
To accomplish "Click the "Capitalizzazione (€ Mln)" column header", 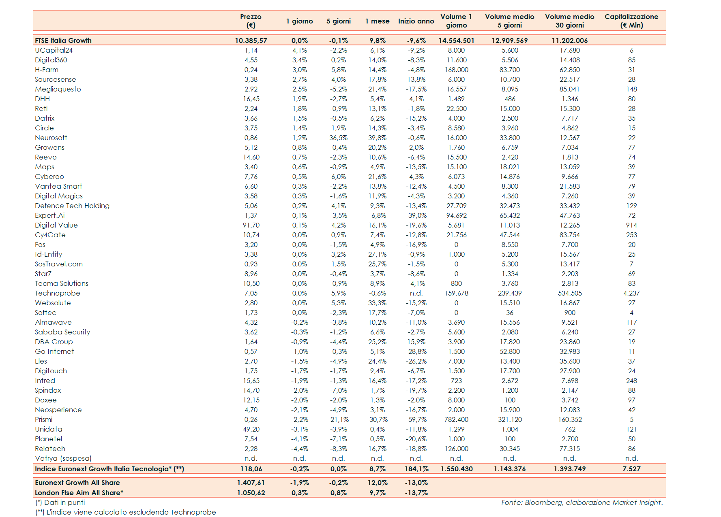I will [631, 21].
